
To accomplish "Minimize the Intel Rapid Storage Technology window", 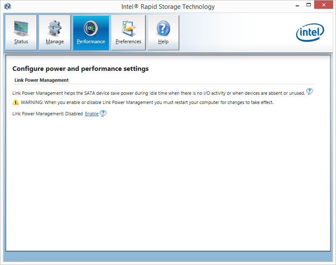I will (x=297, y=5).
